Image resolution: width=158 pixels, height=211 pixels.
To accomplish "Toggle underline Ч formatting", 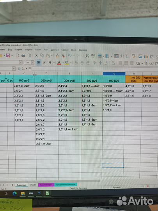I will [x=50, y=63].
